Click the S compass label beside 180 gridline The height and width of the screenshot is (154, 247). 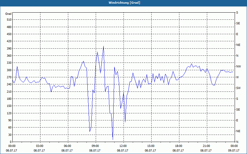point(237,99)
